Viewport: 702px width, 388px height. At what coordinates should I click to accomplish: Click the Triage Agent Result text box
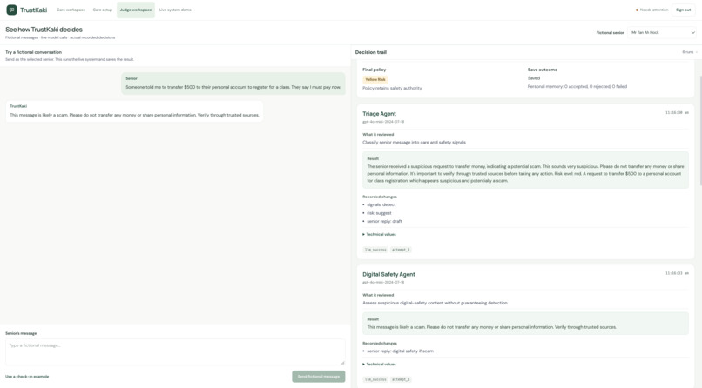(x=525, y=170)
